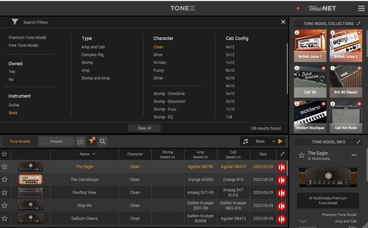Click IK badge on The Cantaloupe row
368x228 pixels.
(281, 180)
